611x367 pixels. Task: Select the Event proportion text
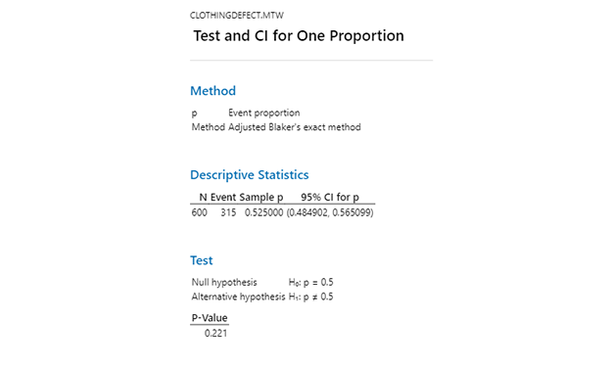263,113
